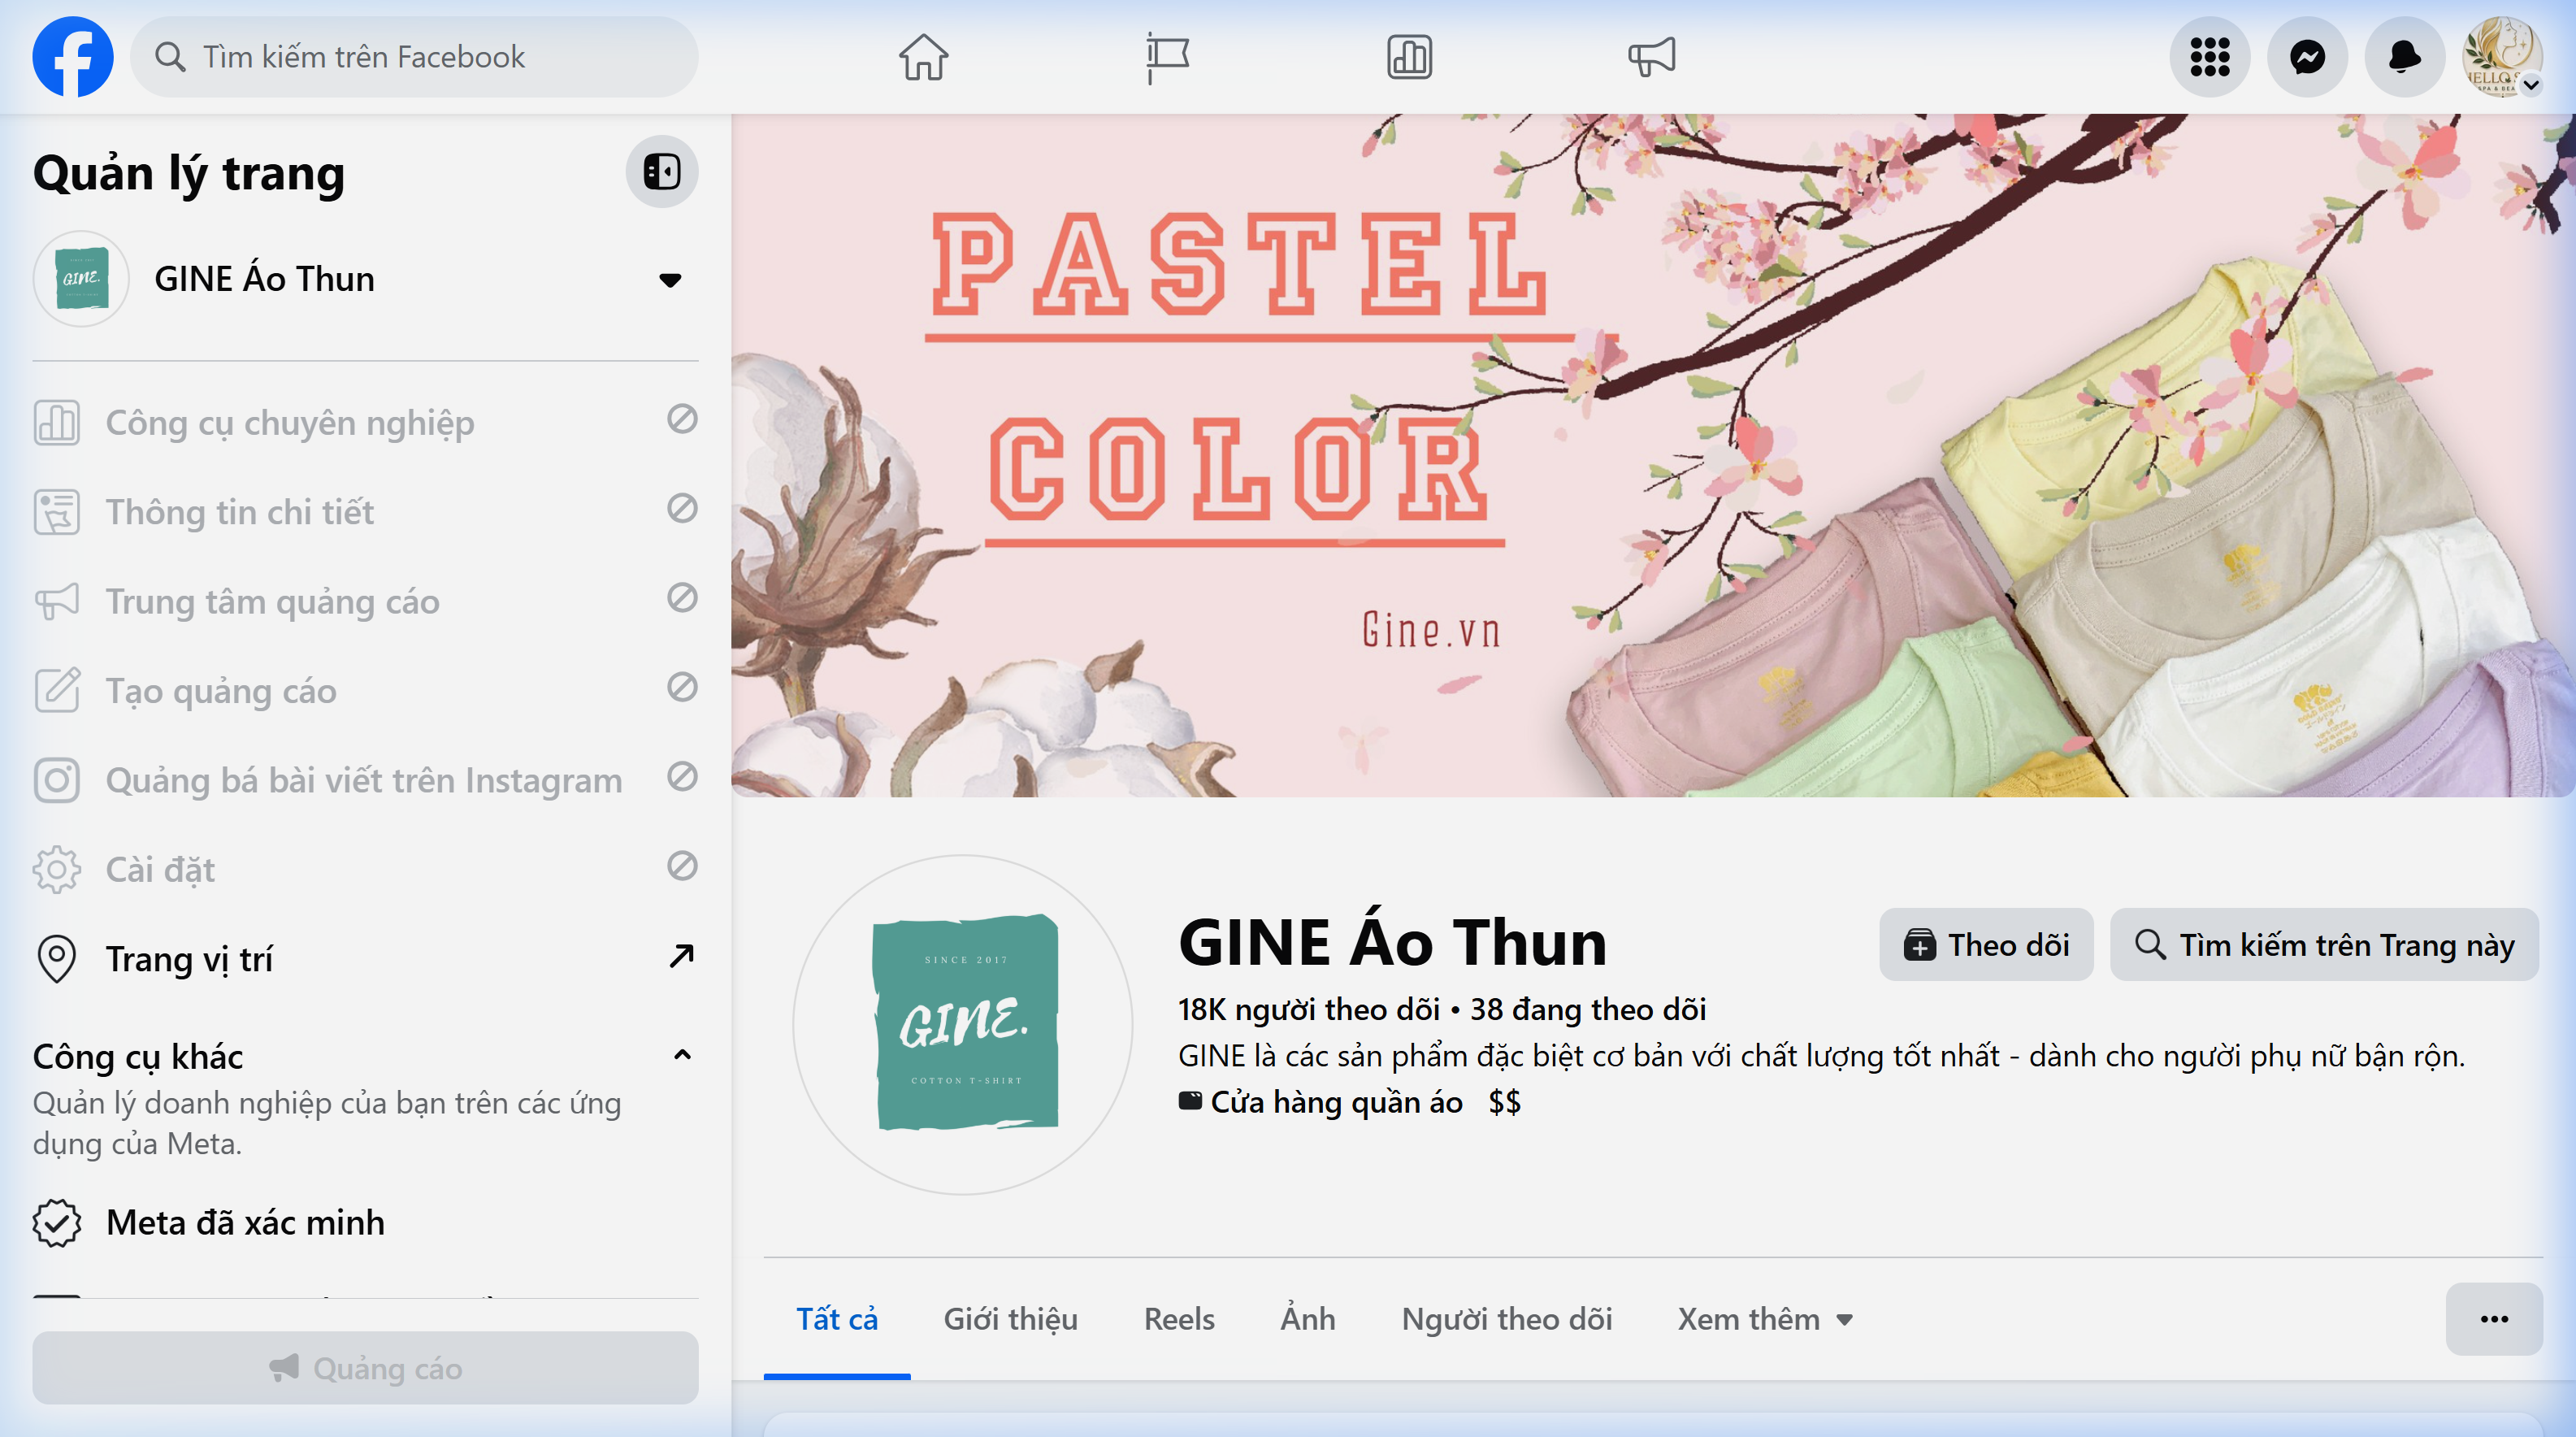Click blocked icon beside Trung tâm quảng cáo
This screenshot has height=1437, width=2576.
682,598
